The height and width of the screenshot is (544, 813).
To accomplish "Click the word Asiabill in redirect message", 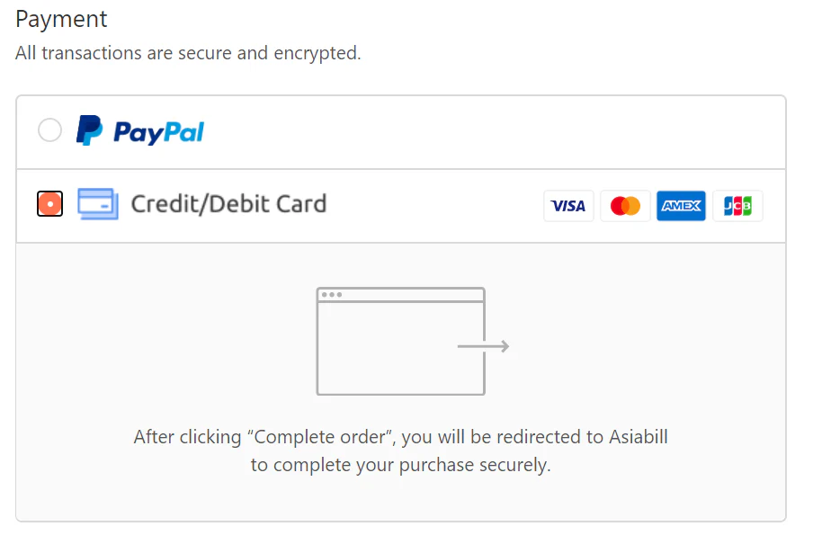I will [639, 437].
